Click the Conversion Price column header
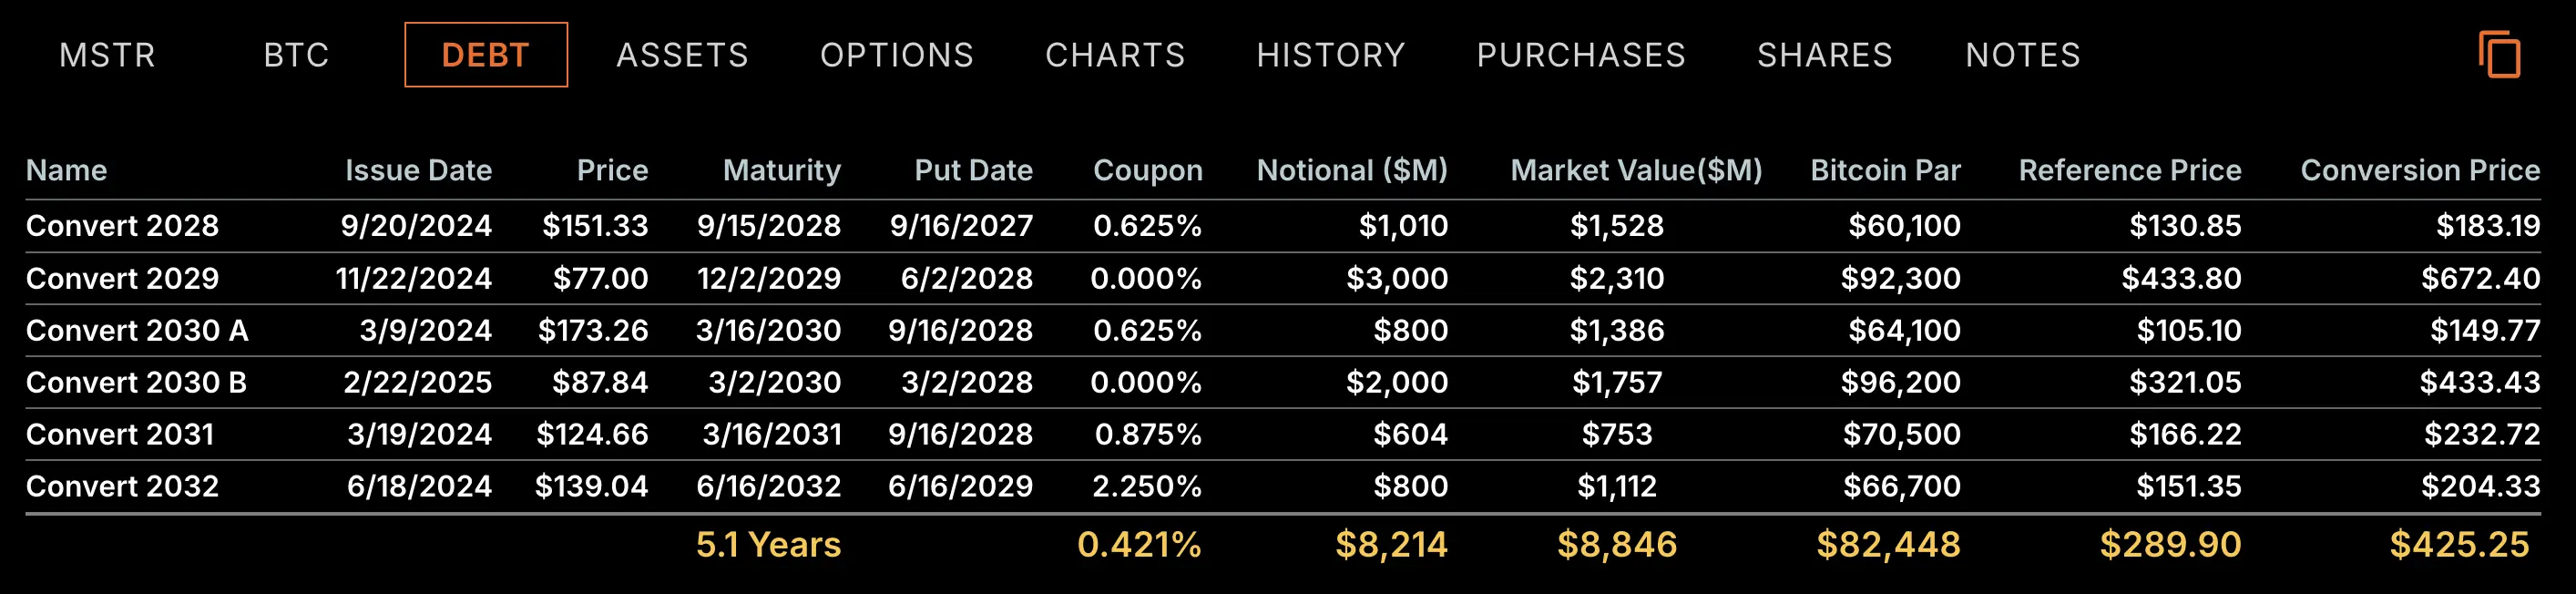The width and height of the screenshot is (2576, 594). tap(2419, 170)
